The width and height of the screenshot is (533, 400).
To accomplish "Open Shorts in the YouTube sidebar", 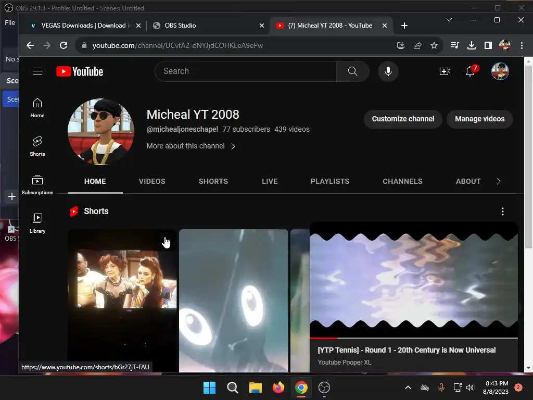I will tap(37, 146).
